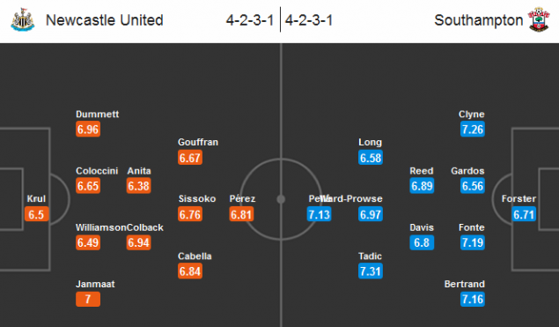Image resolution: width=559 pixels, height=327 pixels.
Task: Select Dummett's 6.96 rating badge
Action: (88, 130)
